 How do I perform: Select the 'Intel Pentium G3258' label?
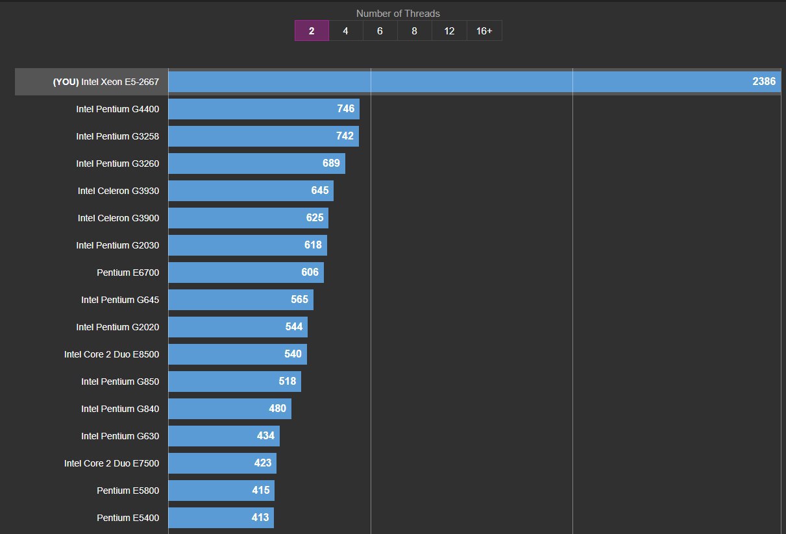(117, 136)
